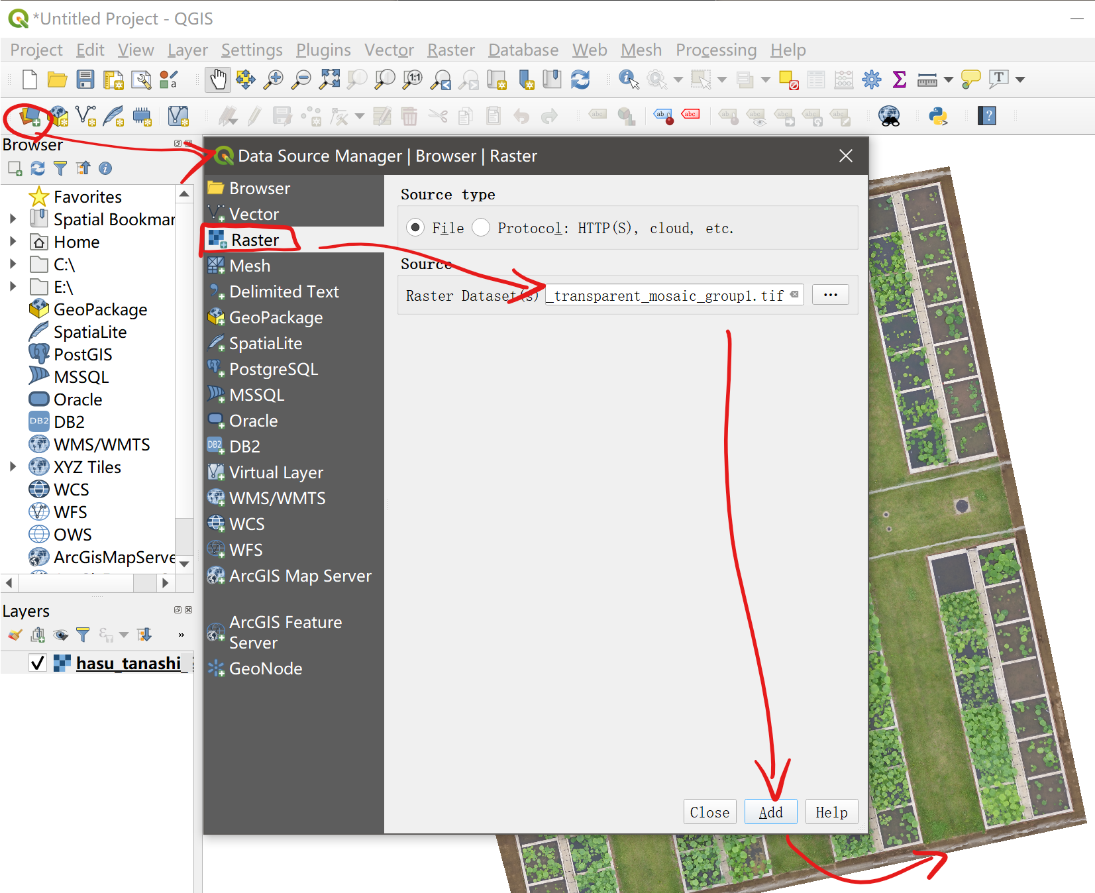Open the Python Console icon
The width and height of the screenshot is (1095, 893).
click(938, 117)
